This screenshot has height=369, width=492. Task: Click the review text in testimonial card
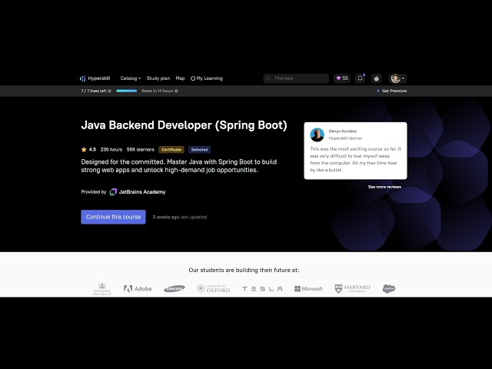pyautogui.click(x=355, y=159)
